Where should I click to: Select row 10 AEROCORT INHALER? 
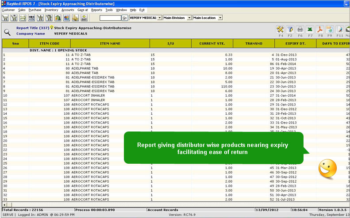[176, 95]
